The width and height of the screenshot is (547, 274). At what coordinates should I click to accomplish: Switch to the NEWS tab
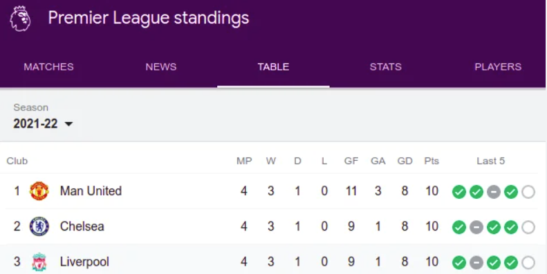[x=161, y=67]
